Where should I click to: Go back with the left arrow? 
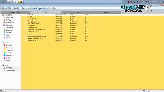click(2, 8)
